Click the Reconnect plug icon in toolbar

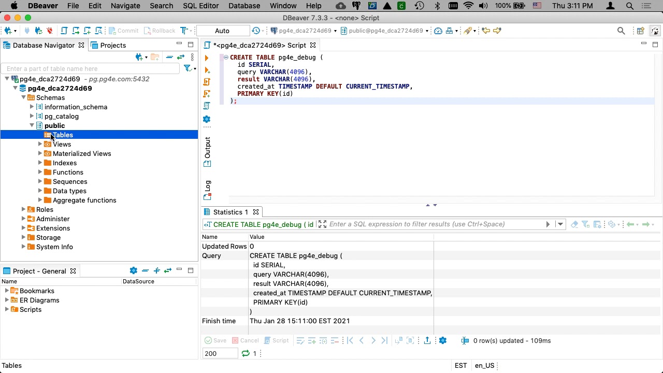pyautogui.click(x=38, y=31)
